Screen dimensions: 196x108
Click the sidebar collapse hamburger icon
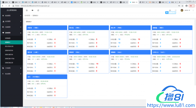point(27,11)
